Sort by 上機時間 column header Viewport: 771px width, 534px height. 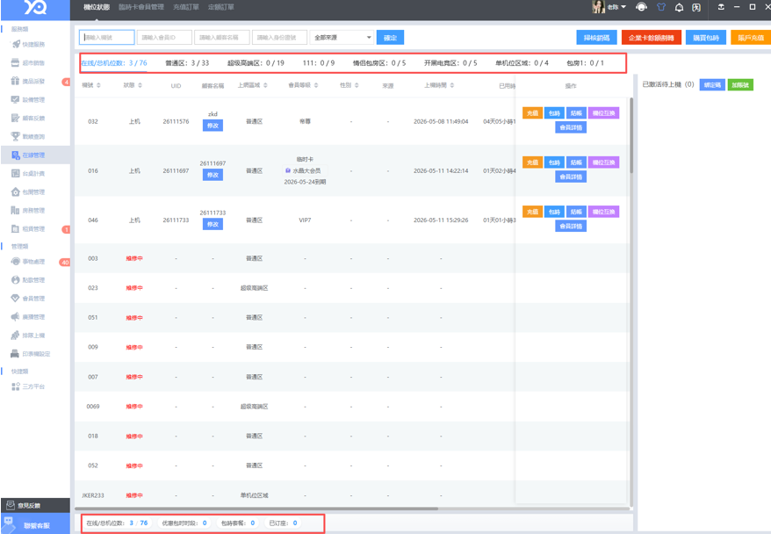439,85
